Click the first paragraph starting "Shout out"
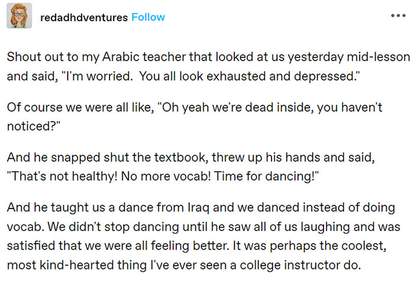 (x=208, y=66)
